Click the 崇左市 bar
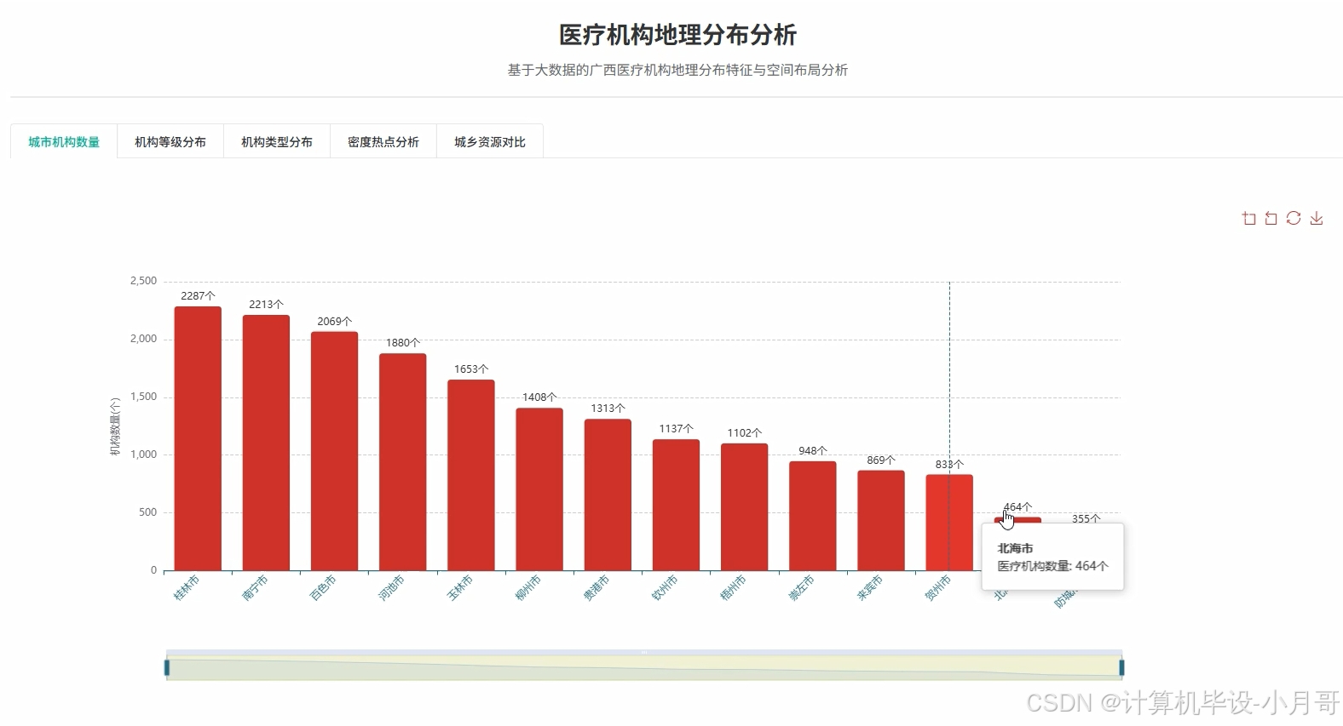Viewport: 1343px width, 726px height. 812,516
